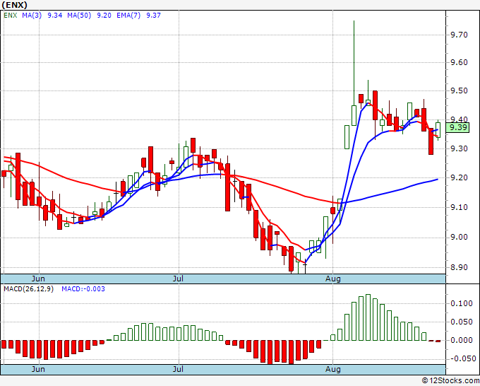This screenshot has height=386, width=480.
Task: Click the MA(50) legend label
Action: (x=79, y=16)
